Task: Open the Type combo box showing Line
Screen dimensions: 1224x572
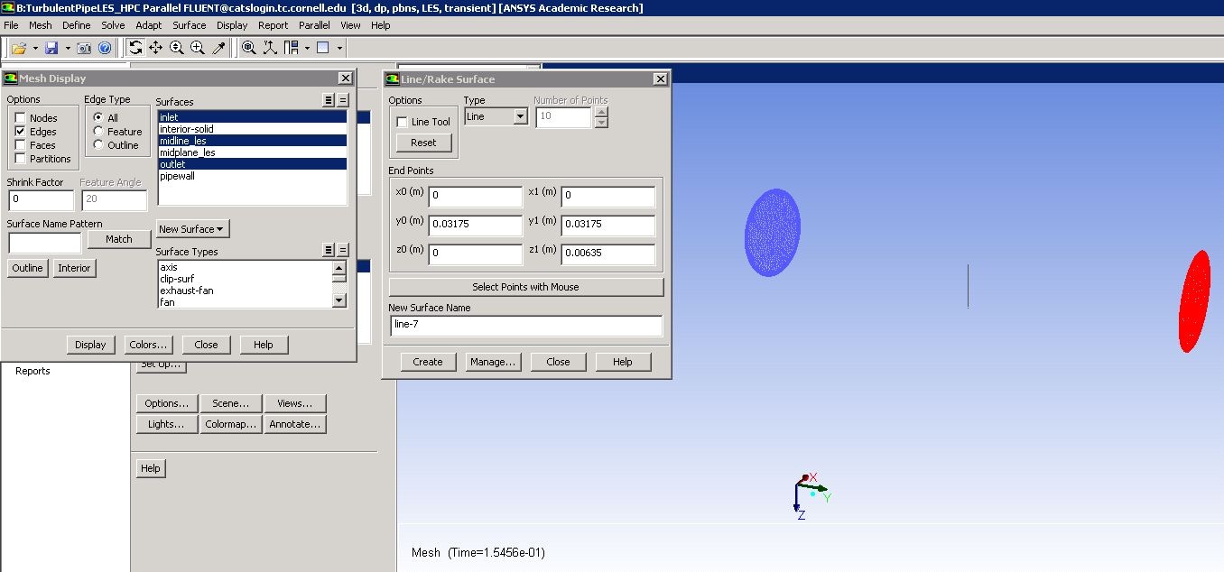Action: click(496, 116)
